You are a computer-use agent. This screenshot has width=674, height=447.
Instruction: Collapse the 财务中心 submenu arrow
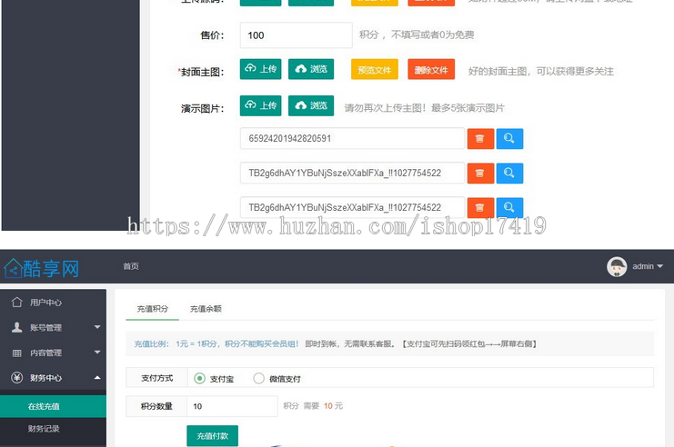tap(97, 377)
